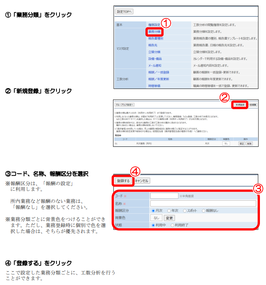Click 変更 to change background color
This screenshot has width=266, height=285.
pyautogui.click(x=169, y=218)
